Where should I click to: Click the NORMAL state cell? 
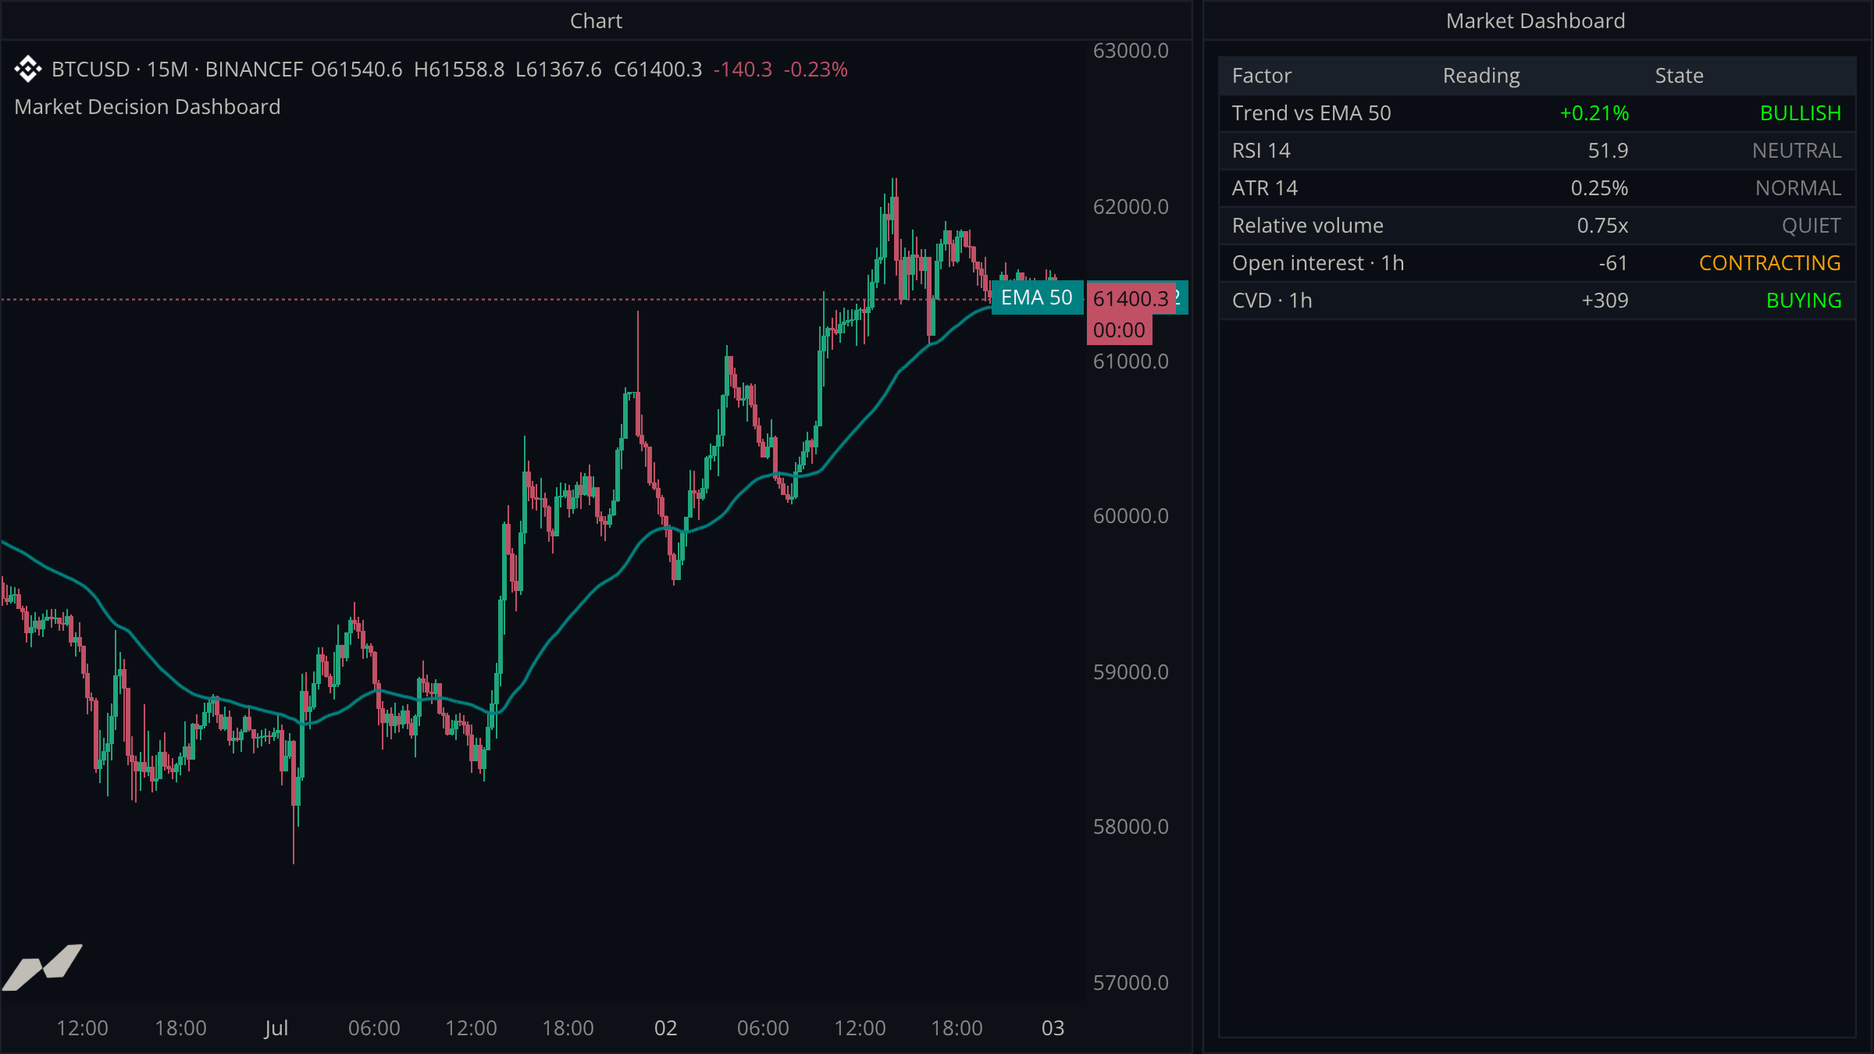[1798, 188]
